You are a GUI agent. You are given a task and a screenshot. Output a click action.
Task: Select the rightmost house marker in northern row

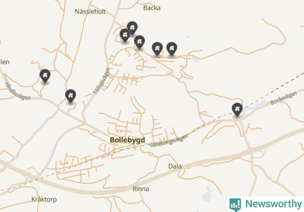172,49
